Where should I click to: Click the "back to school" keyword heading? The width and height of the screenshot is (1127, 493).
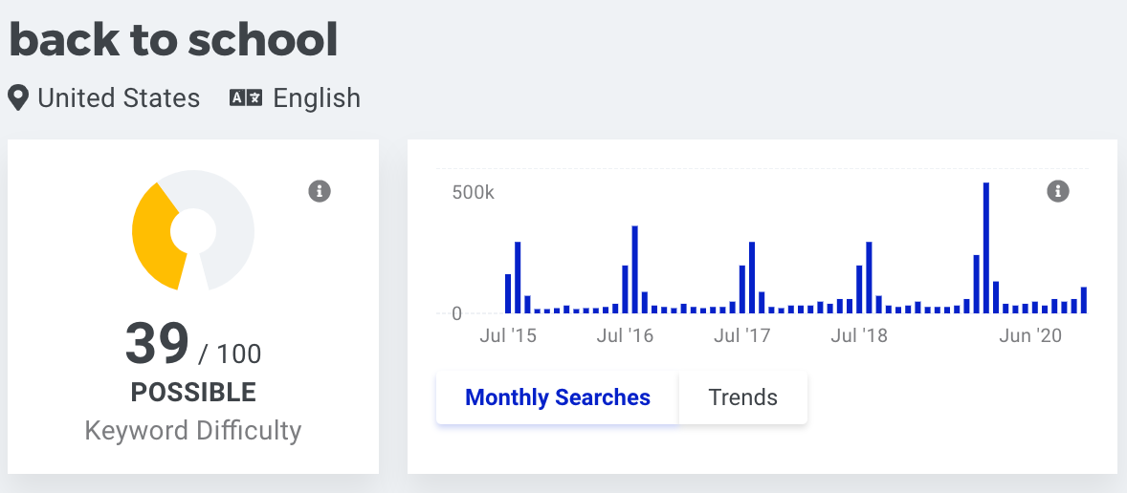pos(174,40)
